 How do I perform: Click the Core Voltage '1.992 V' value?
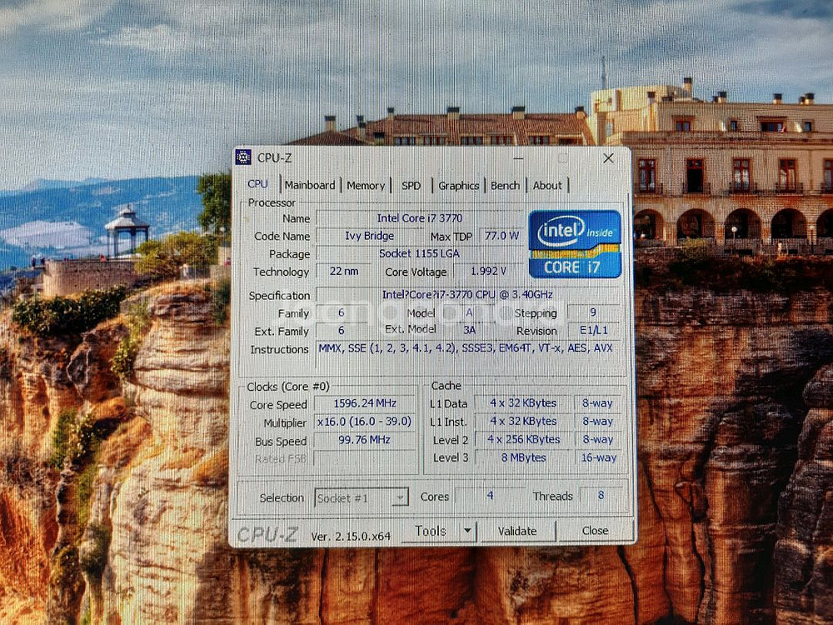(487, 271)
